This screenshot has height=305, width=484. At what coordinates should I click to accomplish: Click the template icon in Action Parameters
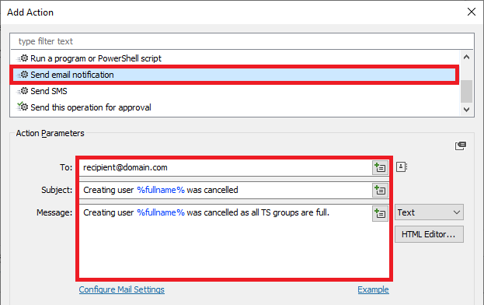click(x=461, y=145)
